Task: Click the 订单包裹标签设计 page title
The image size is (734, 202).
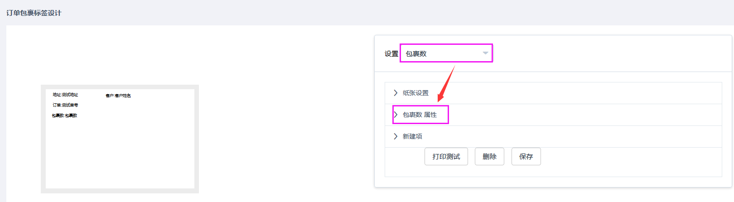Action: [x=34, y=13]
